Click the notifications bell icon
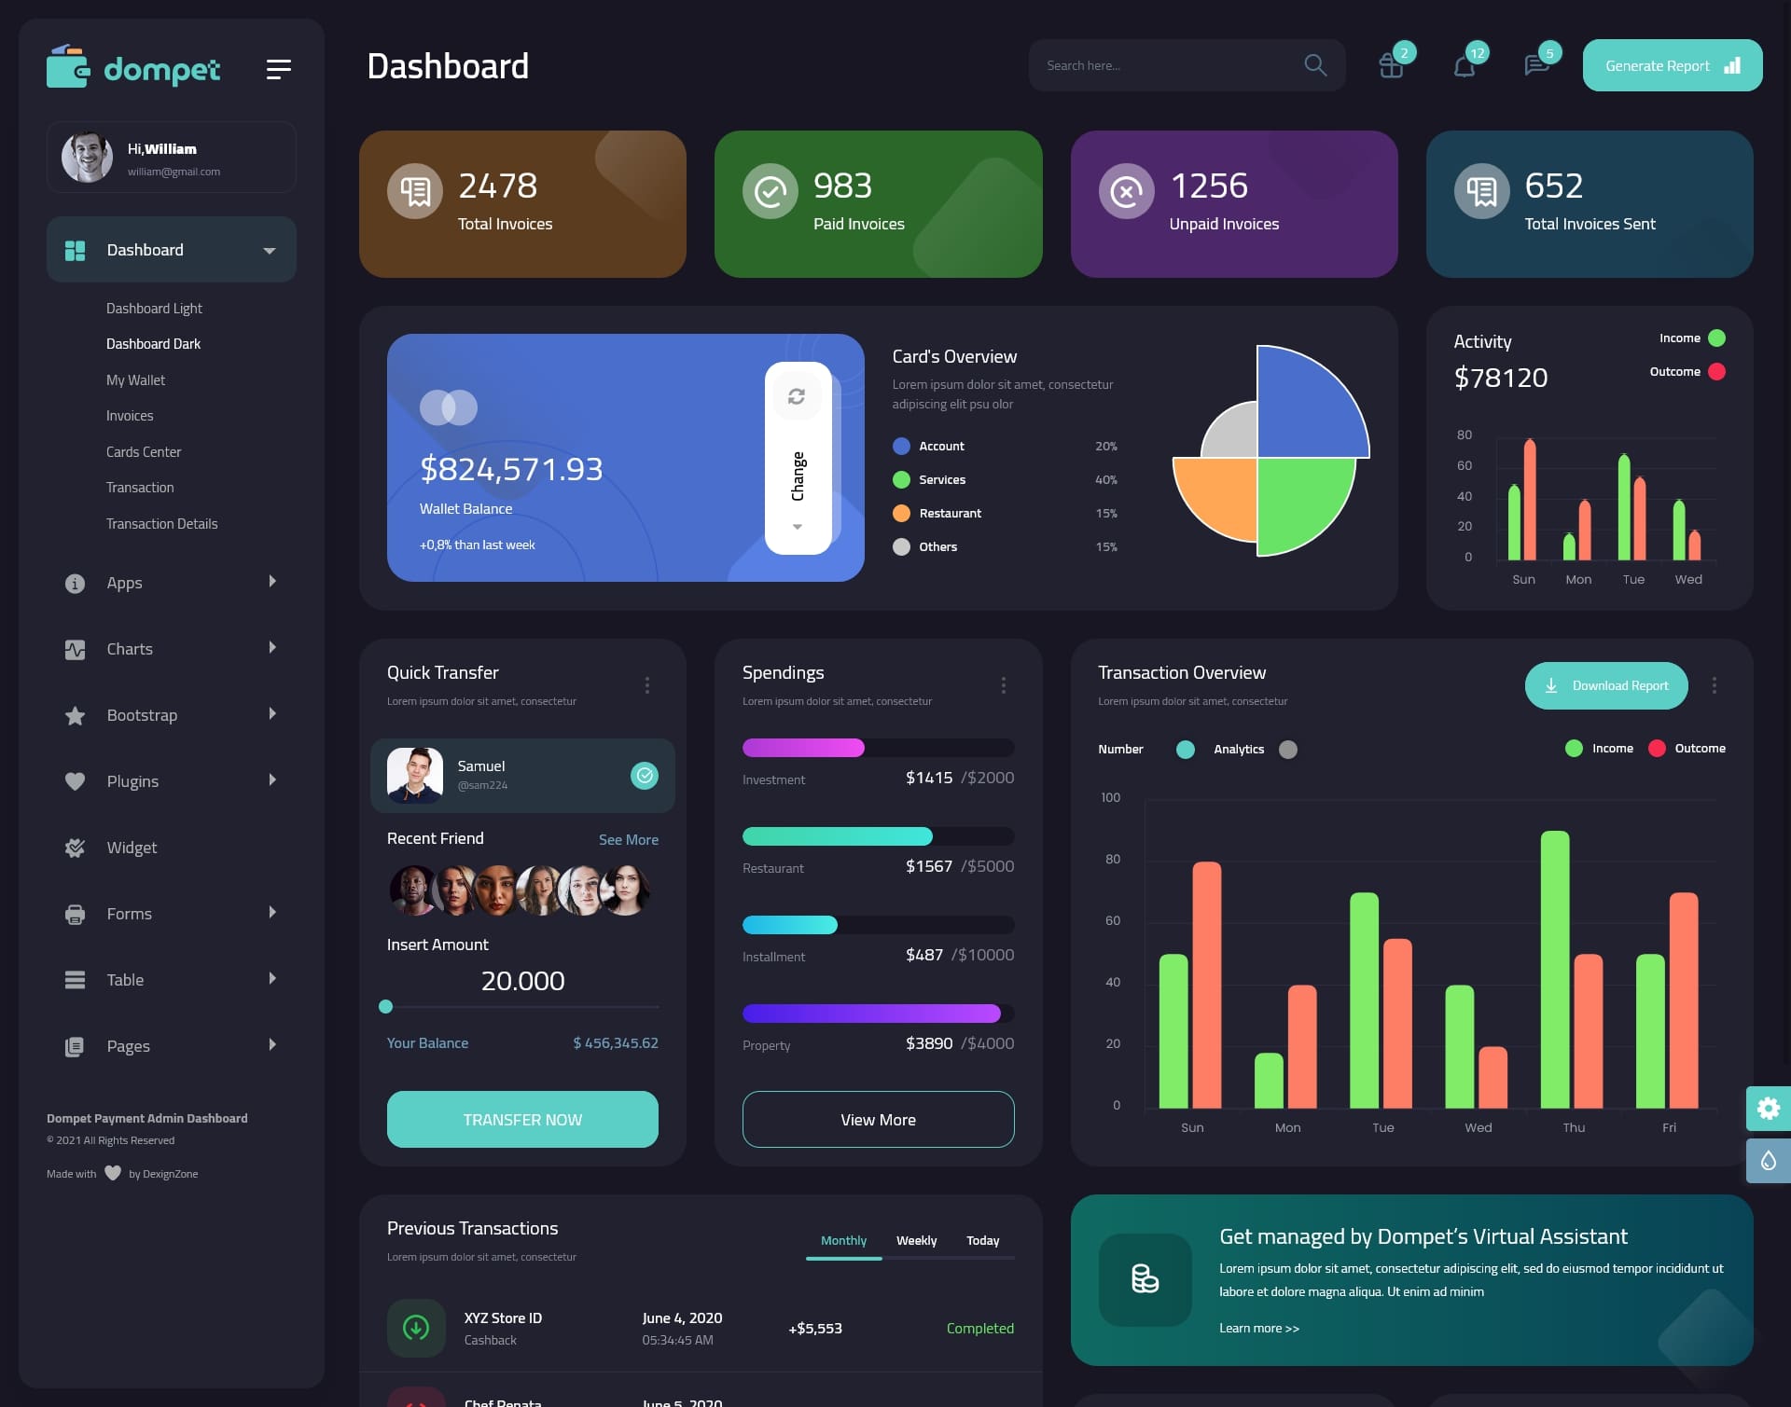 [1464, 65]
